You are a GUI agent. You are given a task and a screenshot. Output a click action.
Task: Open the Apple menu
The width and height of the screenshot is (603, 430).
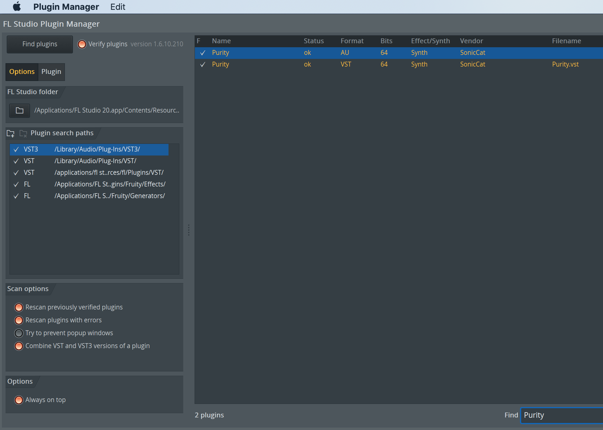17,6
